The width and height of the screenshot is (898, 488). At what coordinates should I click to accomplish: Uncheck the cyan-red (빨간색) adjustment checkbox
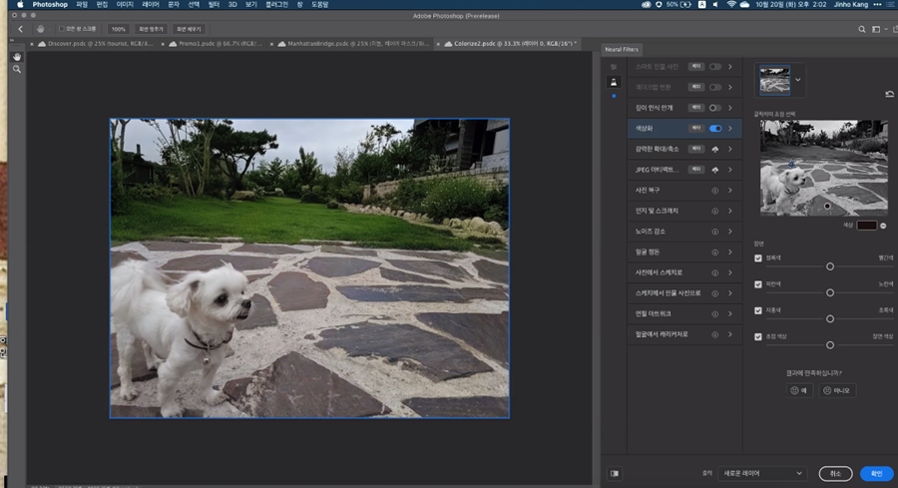pos(758,258)
